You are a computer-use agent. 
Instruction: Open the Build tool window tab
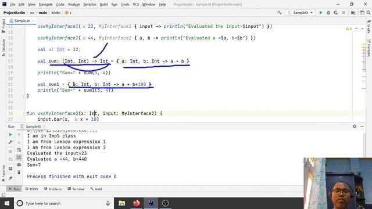click(x=96, y=189)
